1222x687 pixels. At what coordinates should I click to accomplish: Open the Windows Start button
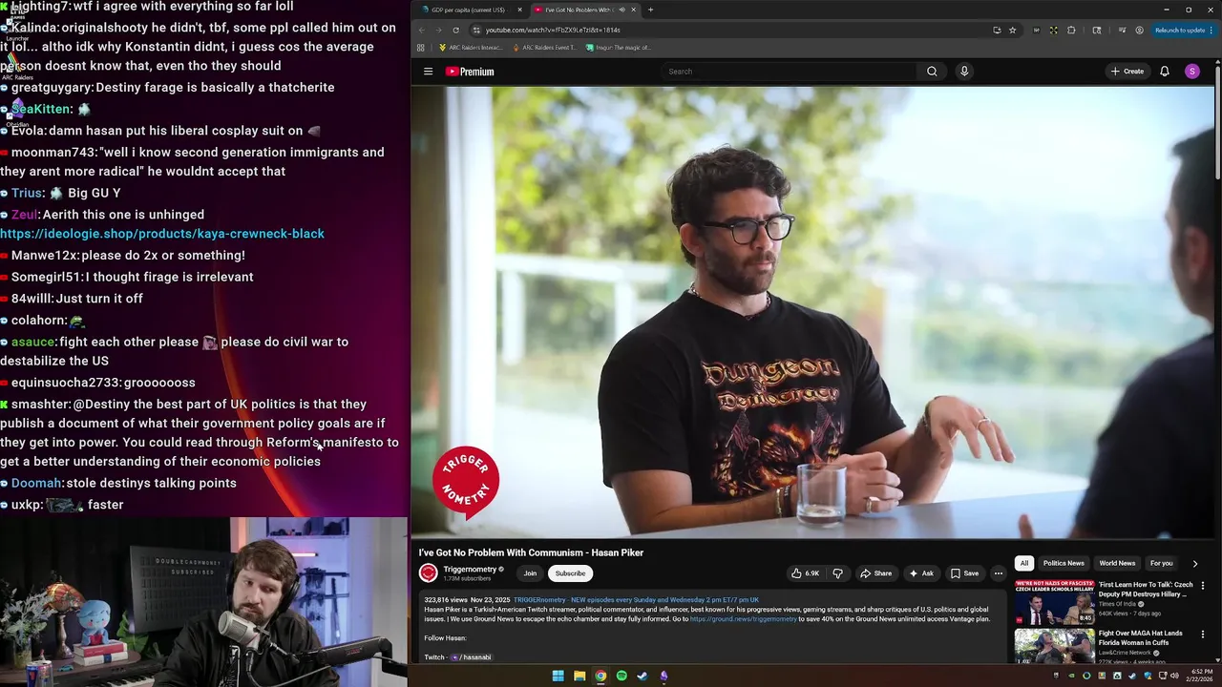(x=558, y=676)
